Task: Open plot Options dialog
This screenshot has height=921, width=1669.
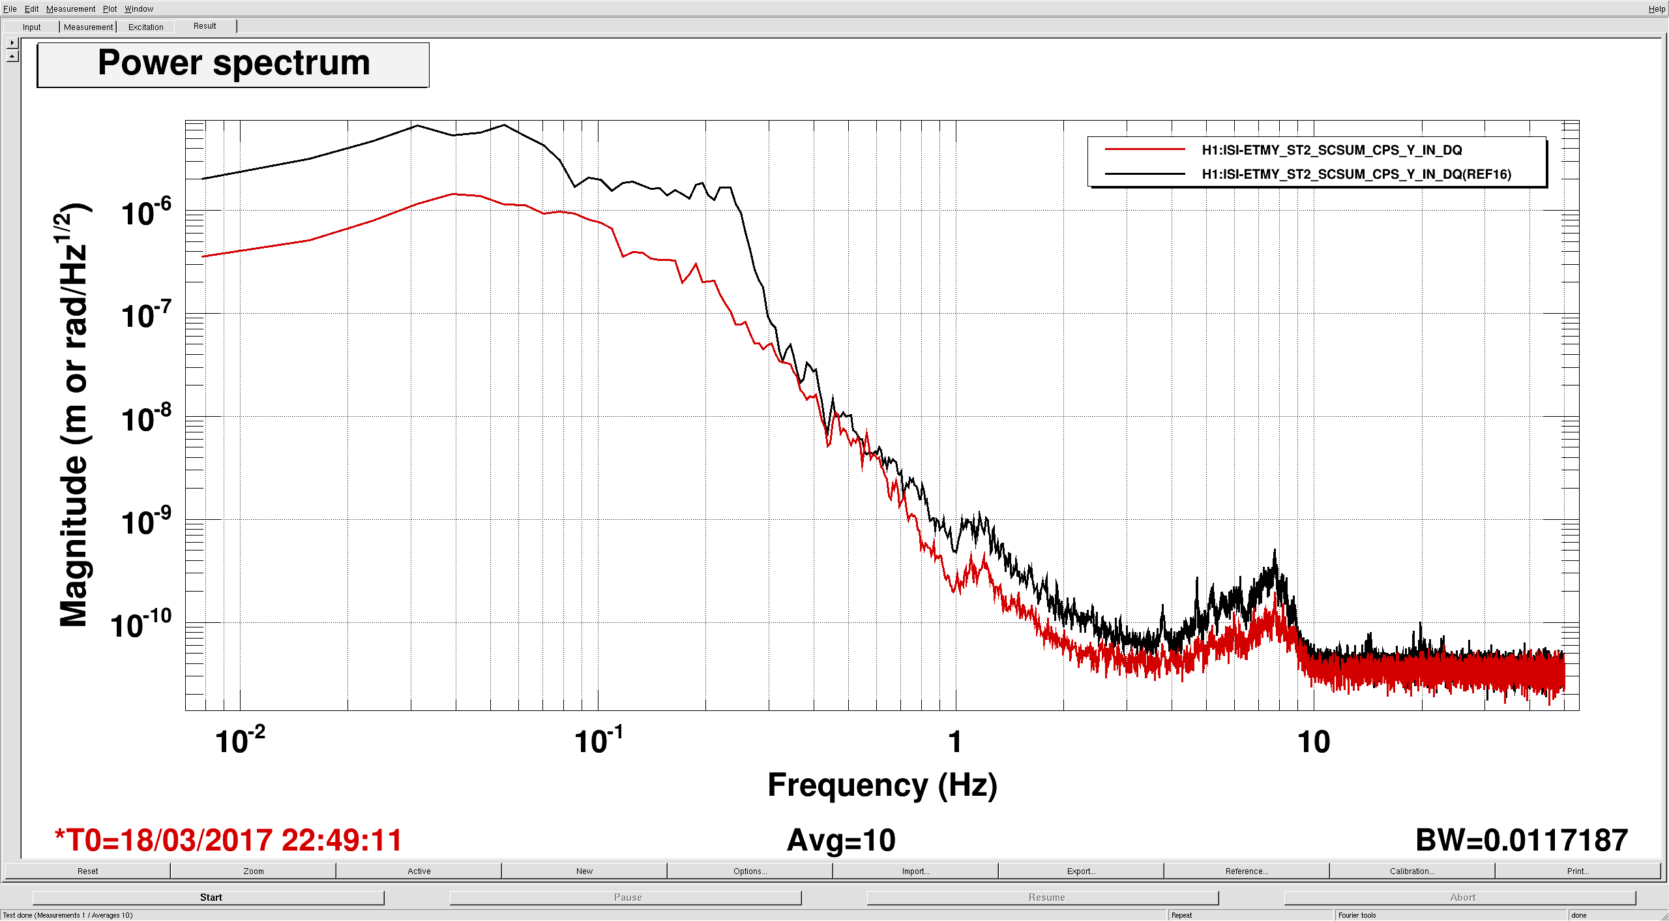Action: [x=750, y=871]
